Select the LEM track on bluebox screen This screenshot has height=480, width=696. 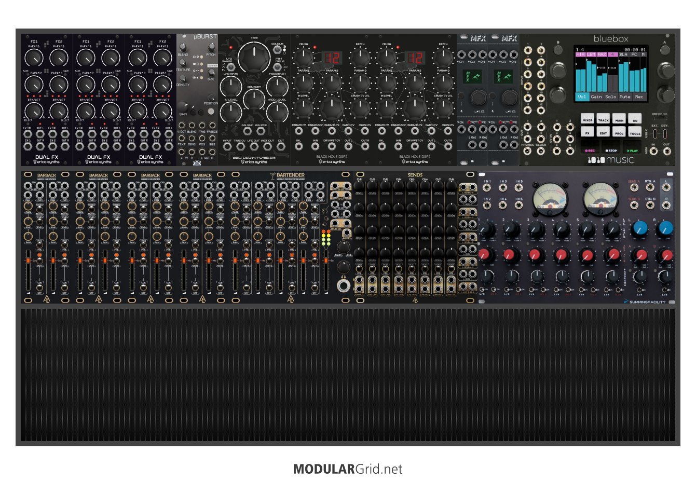591,54
